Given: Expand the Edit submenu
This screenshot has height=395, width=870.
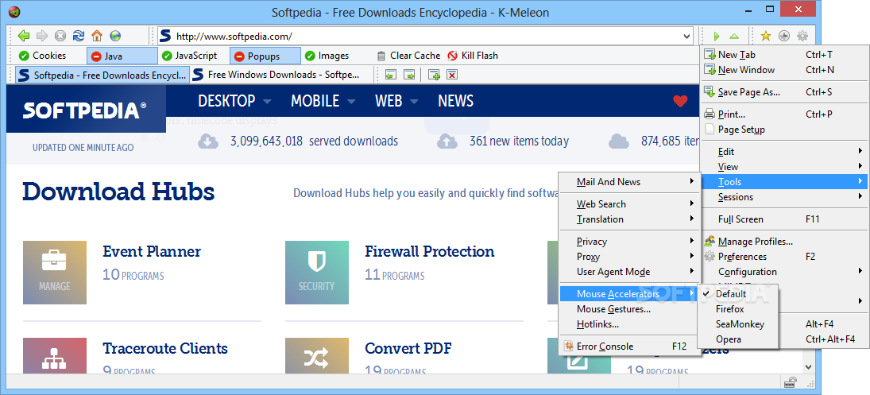Looking at the screenshot, I should point(784,152).
